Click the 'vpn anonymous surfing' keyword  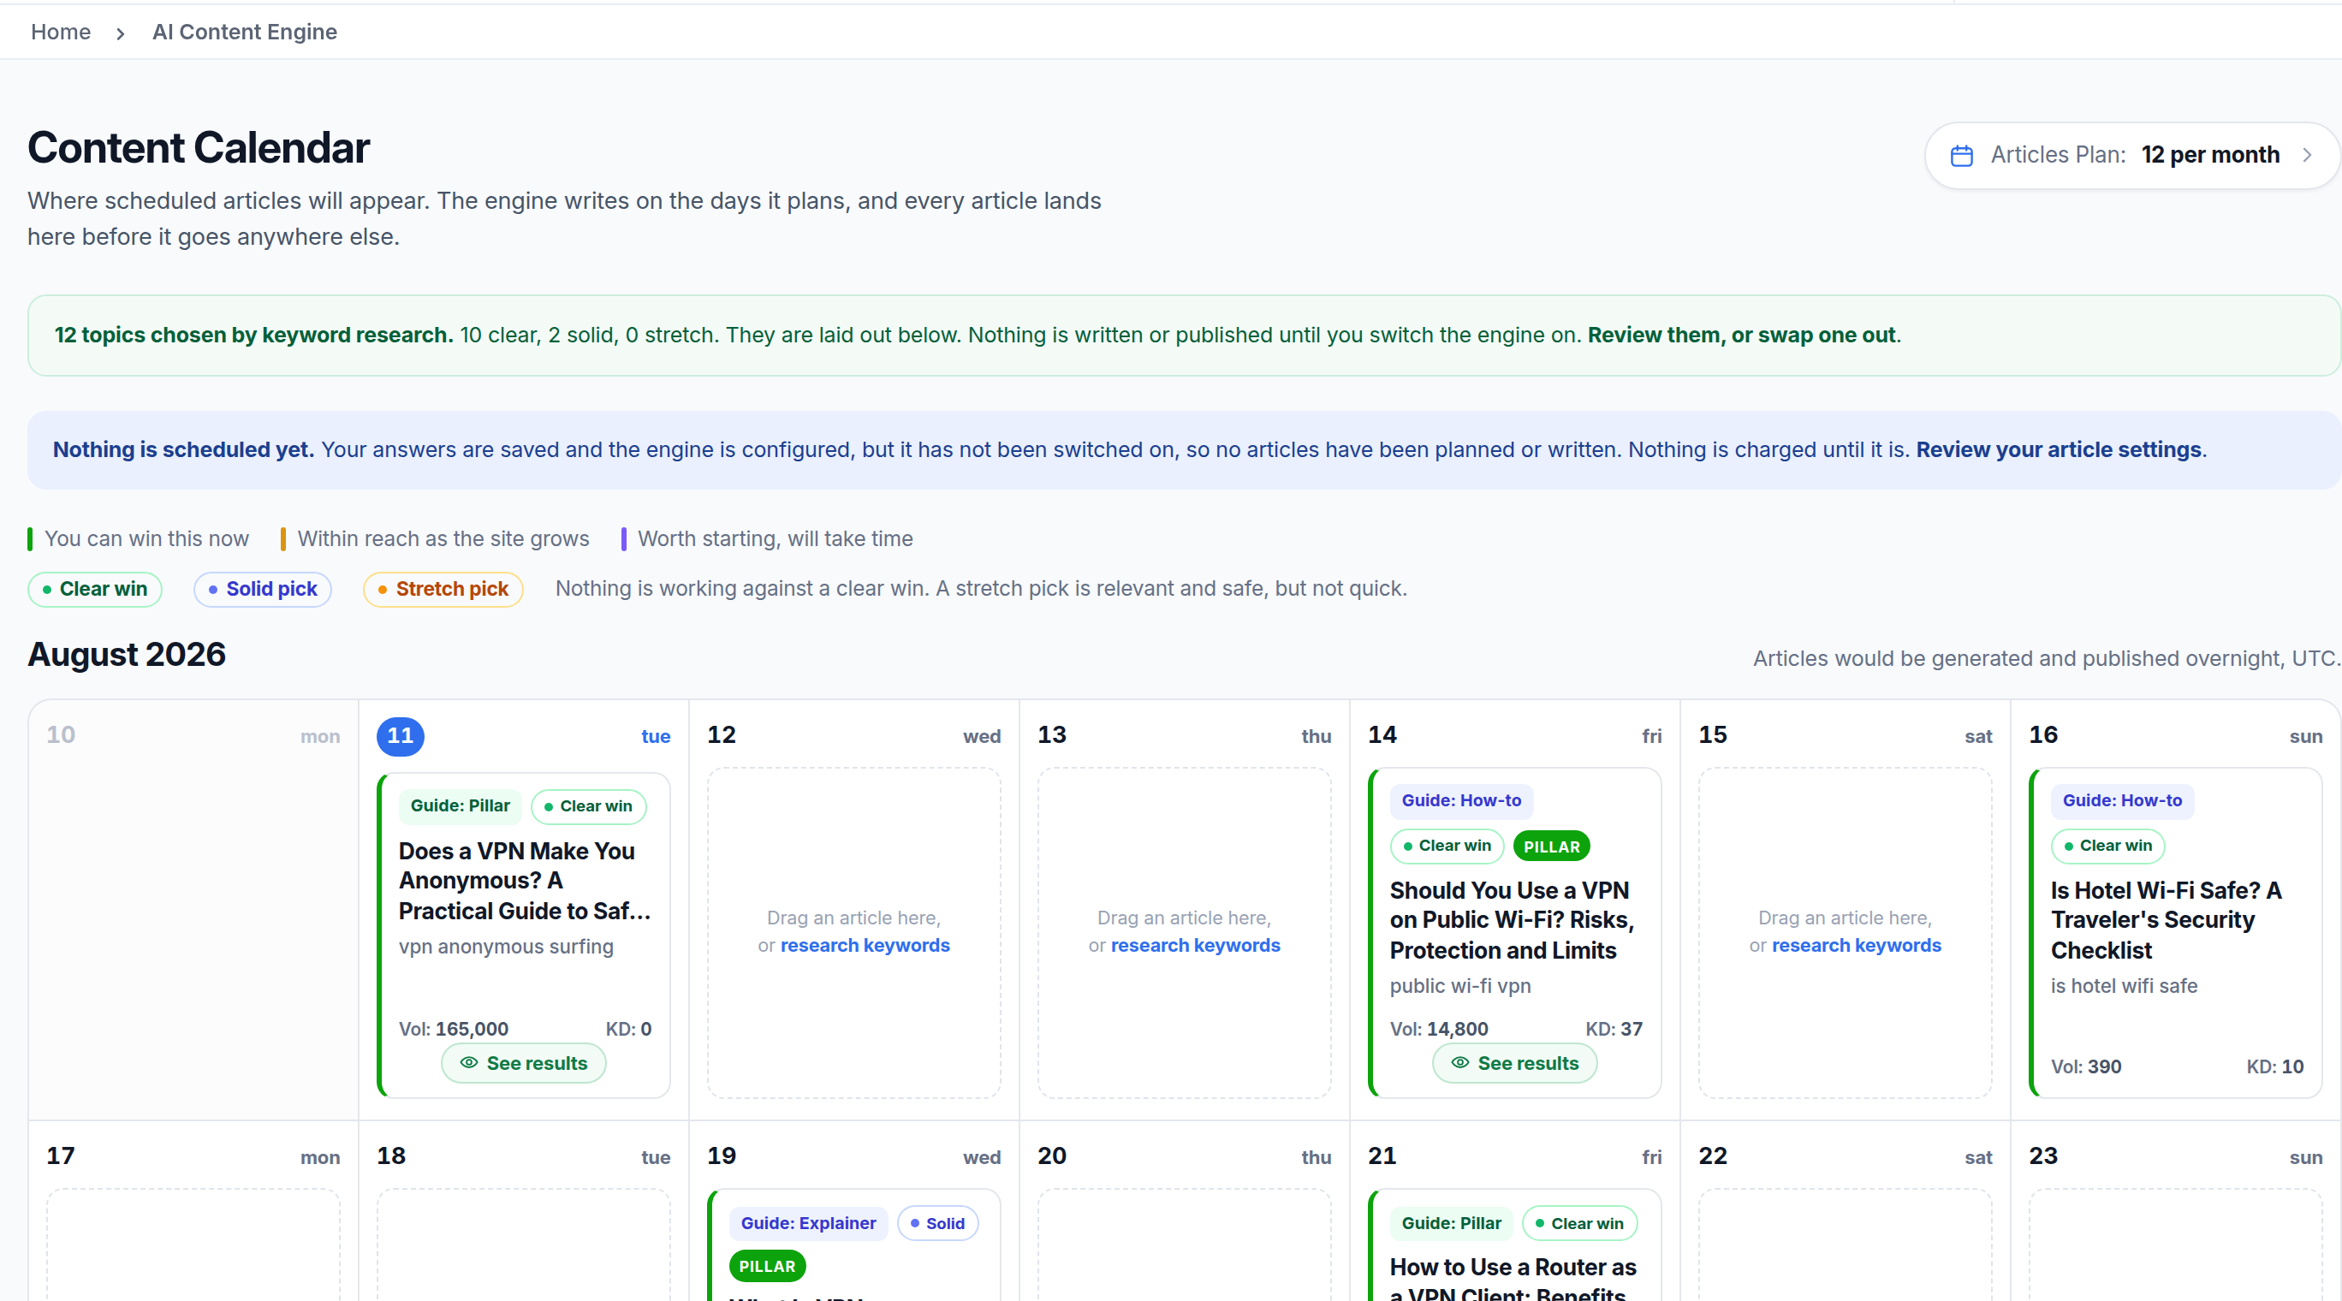[507, 947]
